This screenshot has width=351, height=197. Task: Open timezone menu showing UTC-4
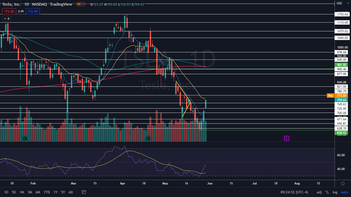click(296, 192)
